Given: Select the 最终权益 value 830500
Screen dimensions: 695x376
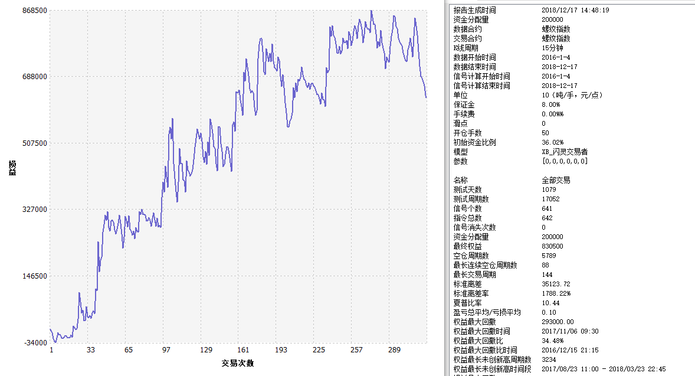Looking at the screenshot, I should pos(552,246).
